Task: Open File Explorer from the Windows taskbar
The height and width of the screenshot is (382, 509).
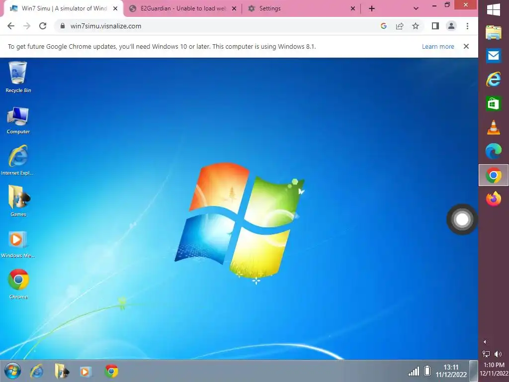Action: [x=494, y=32]
